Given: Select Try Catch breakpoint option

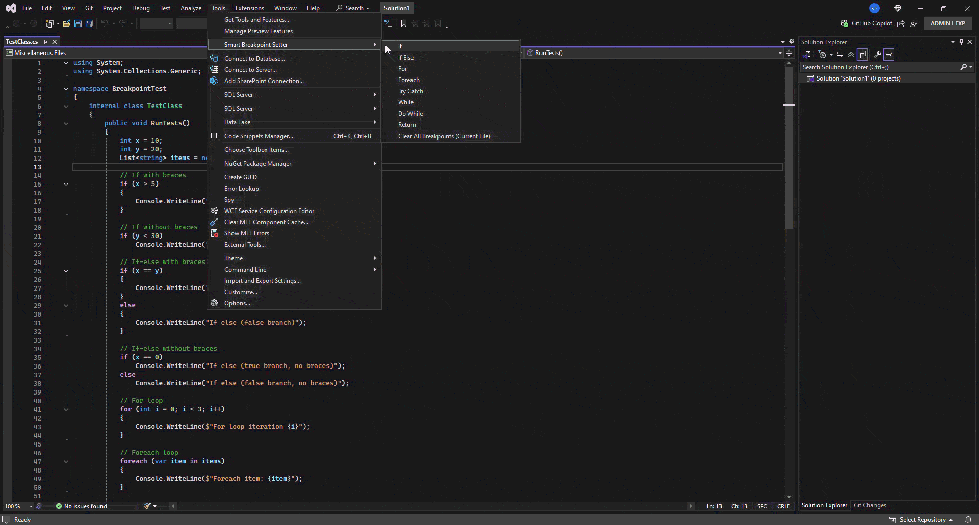Looking at the screenshot, I should [451, 91].
